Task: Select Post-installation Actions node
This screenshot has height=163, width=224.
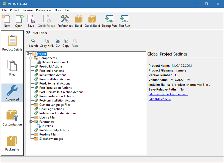Action: pos(55,88)
